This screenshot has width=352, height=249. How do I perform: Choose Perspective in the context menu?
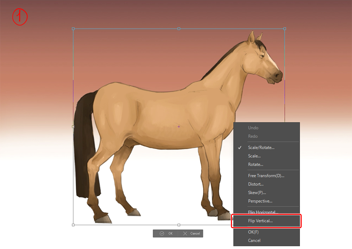260,201
